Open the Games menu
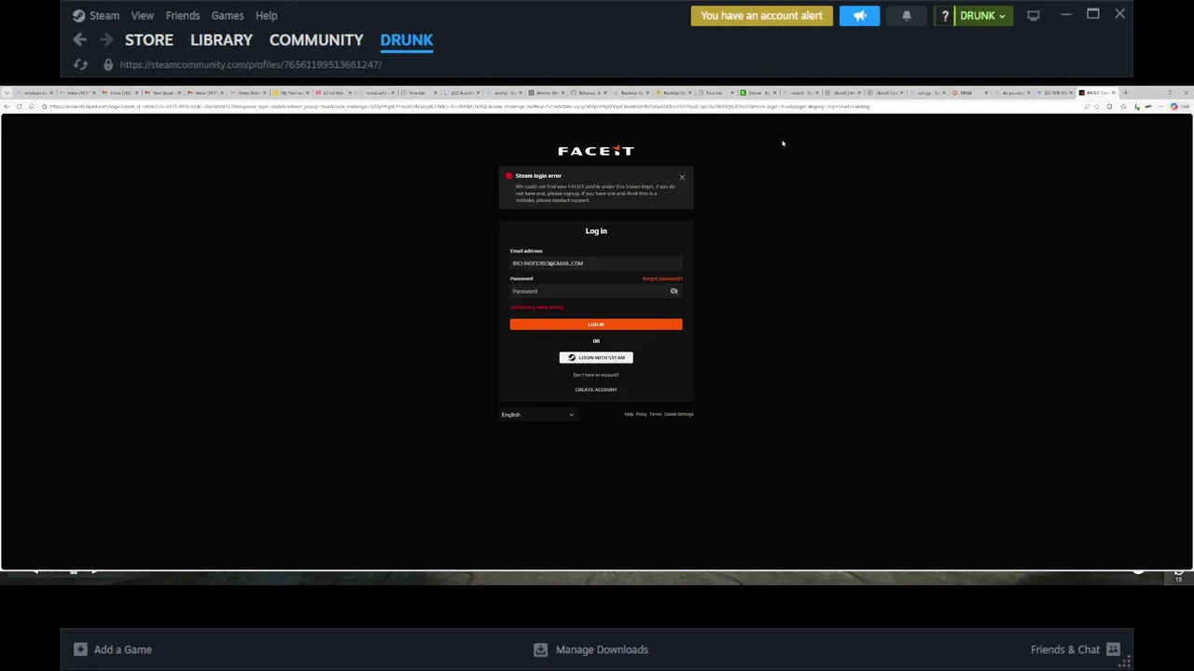 [228, 16]
